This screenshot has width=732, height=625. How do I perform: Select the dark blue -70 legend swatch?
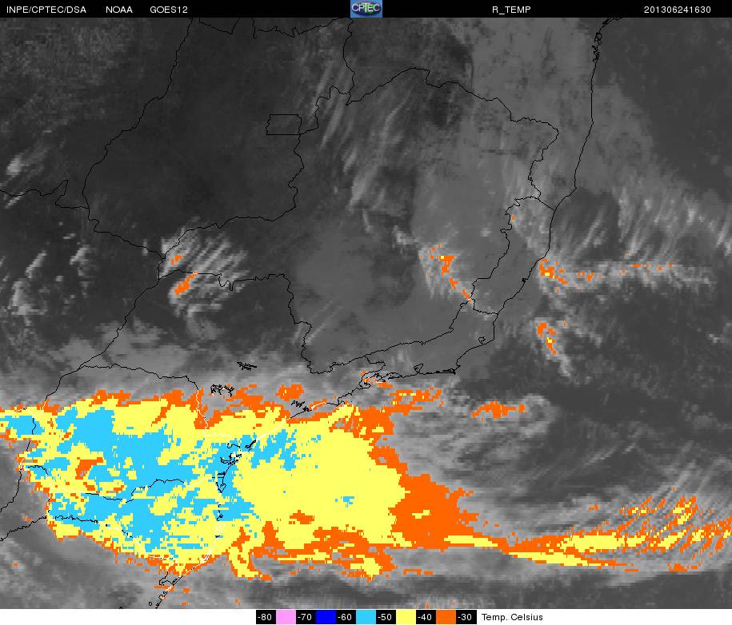coord(326,617)
